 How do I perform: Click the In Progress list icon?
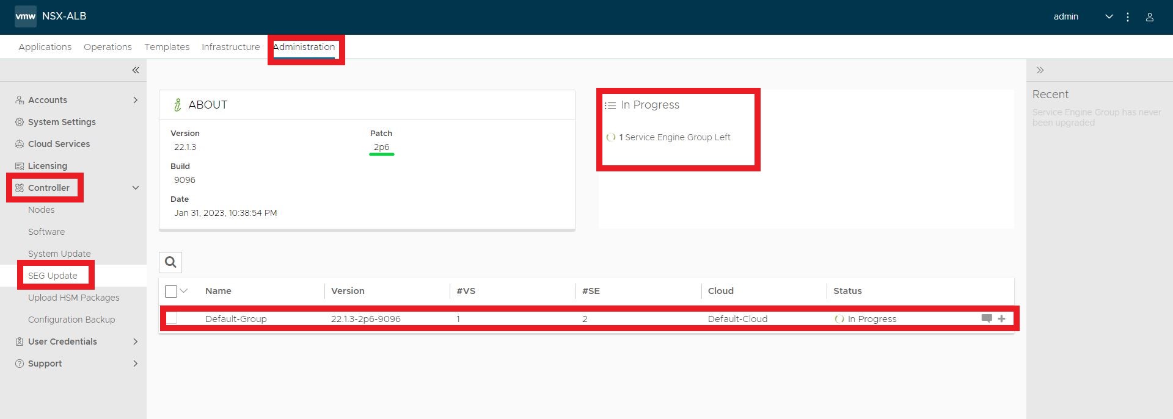610,106
